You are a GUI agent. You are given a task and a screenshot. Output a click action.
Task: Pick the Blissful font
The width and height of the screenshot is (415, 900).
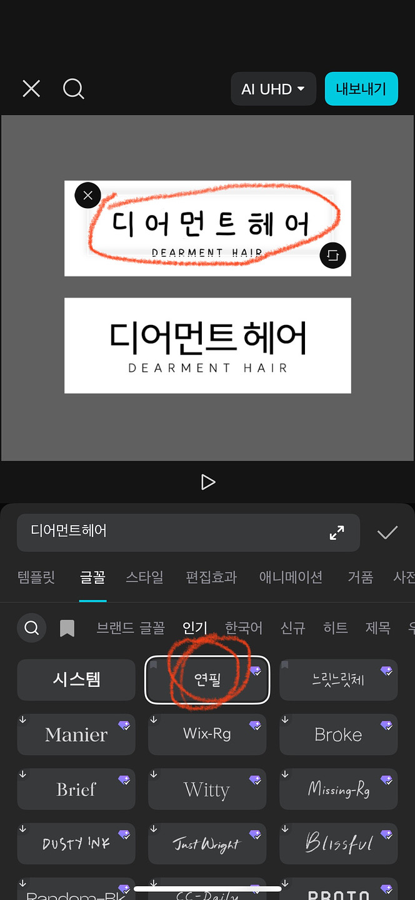[338, 844]
